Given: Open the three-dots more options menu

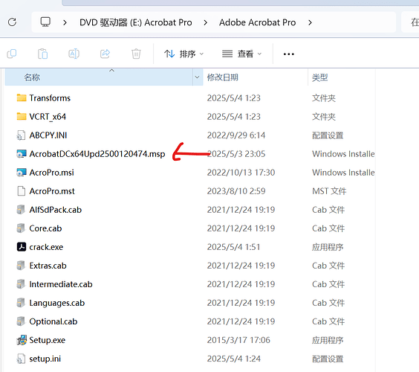Looking at the screenshot, I should click(288, 54).
